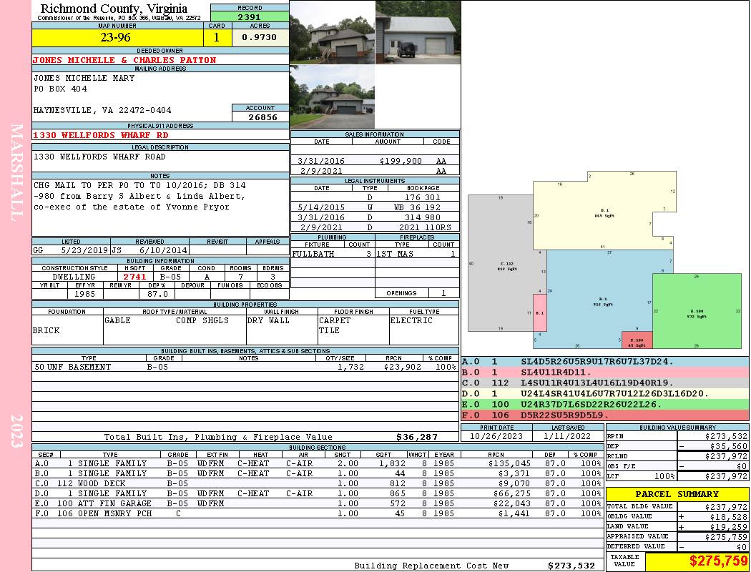Viewport: 751px width, 572px height.
Task: Click sale date 2/9/2021 in Sales Information
Action: pos(321,171)
